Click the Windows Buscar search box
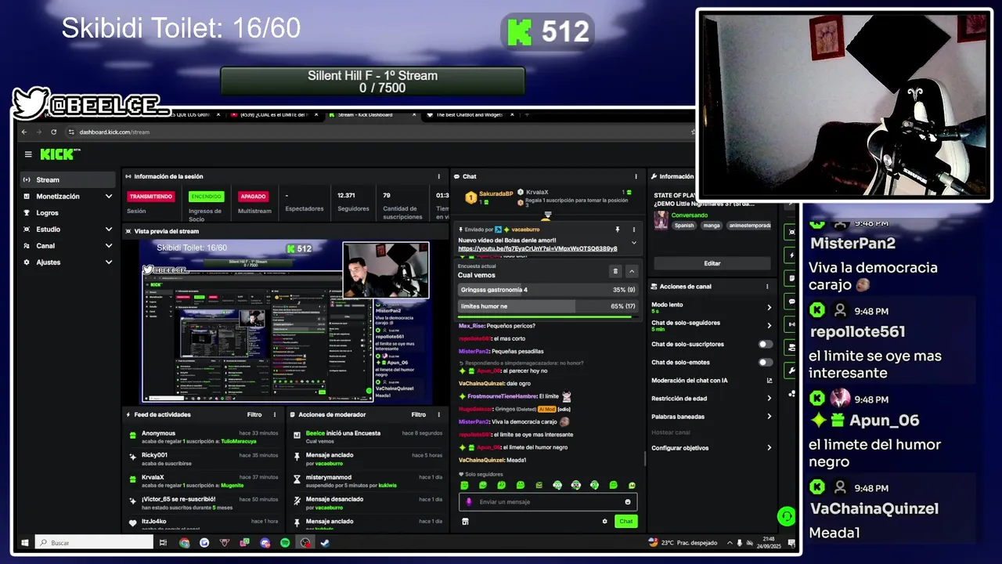Image resolution: width=1002 pixels, height=564 pixels. [93, 542]
